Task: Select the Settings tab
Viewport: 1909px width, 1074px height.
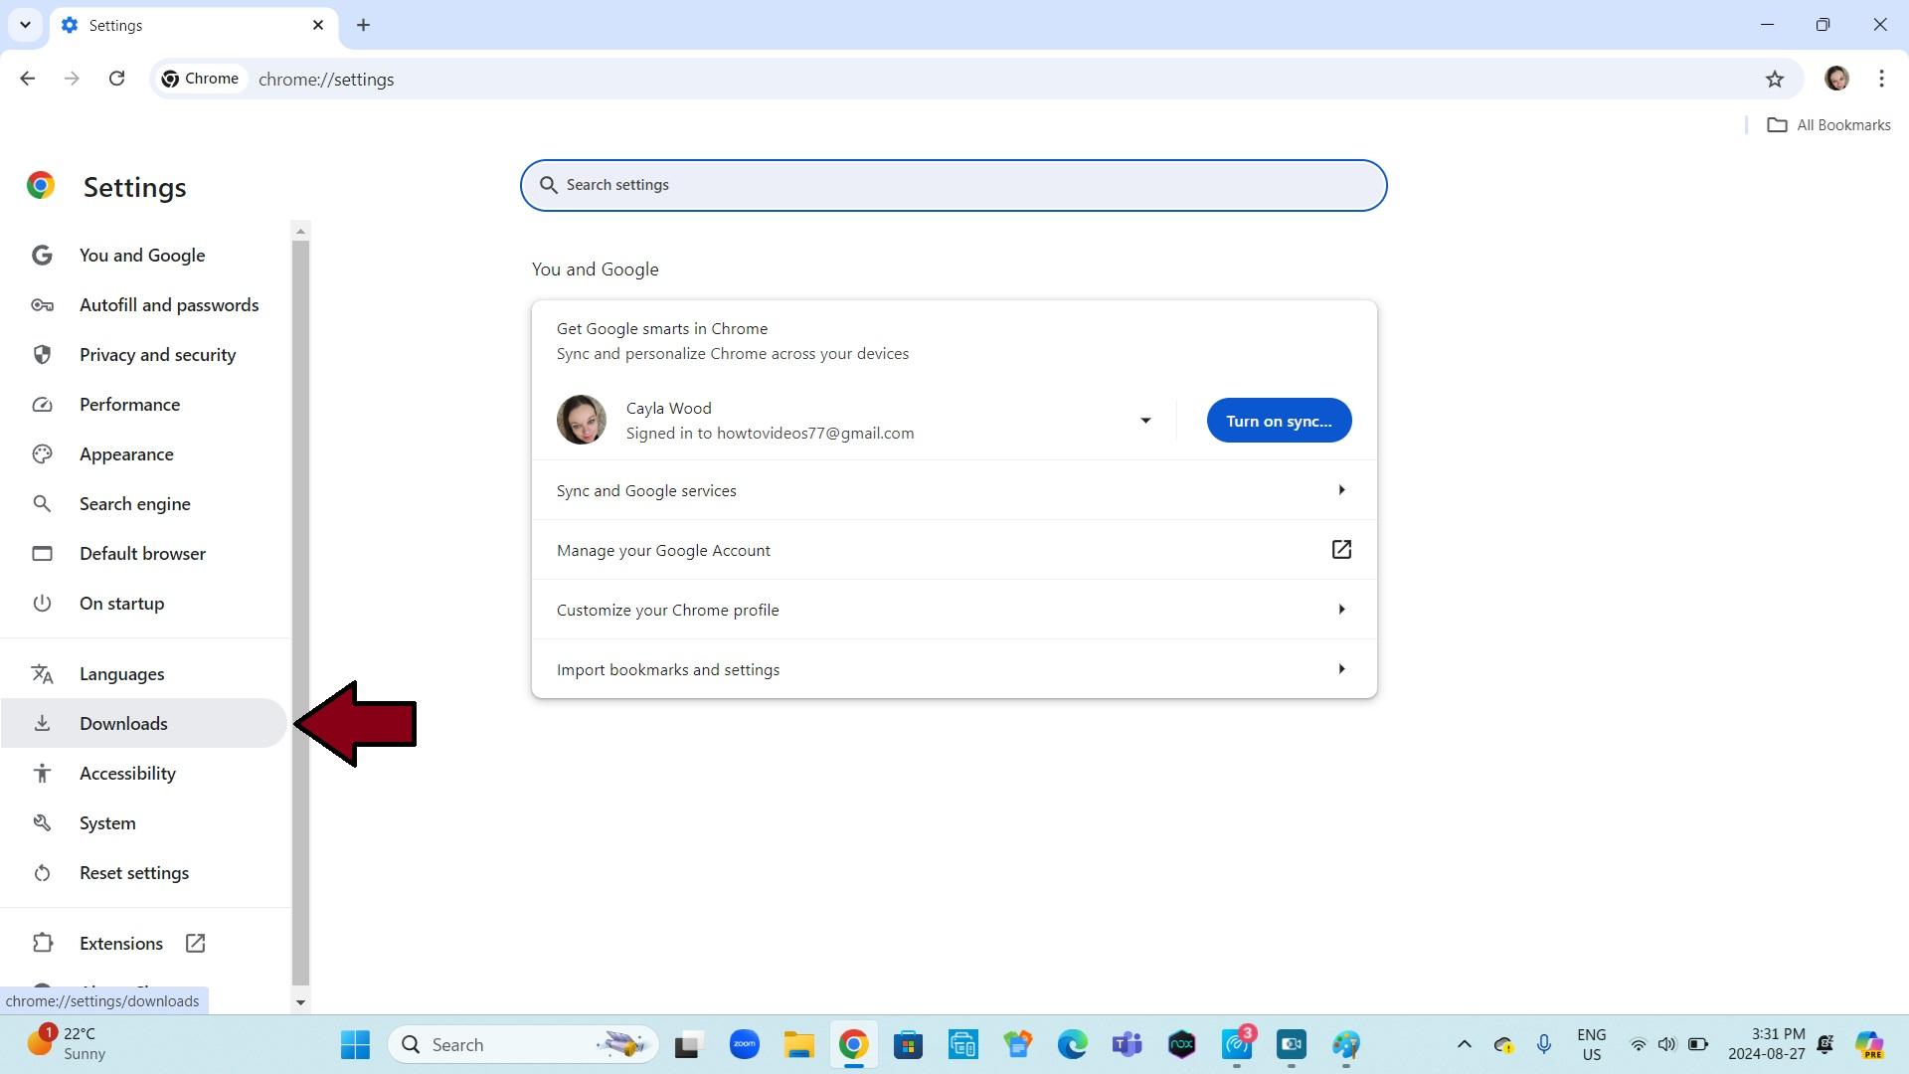Action: point(194,25)
